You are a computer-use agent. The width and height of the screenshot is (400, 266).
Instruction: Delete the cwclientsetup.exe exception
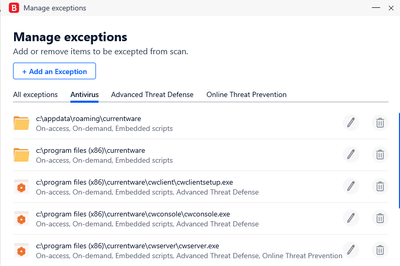(380, 186)
